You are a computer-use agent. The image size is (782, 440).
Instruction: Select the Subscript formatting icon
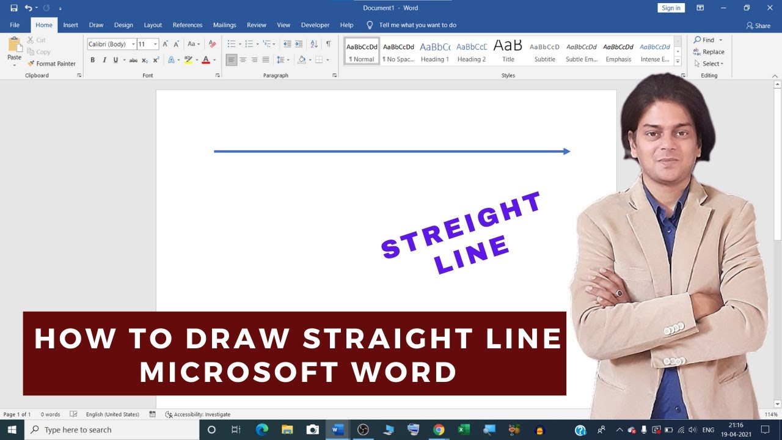click(144, 60)
